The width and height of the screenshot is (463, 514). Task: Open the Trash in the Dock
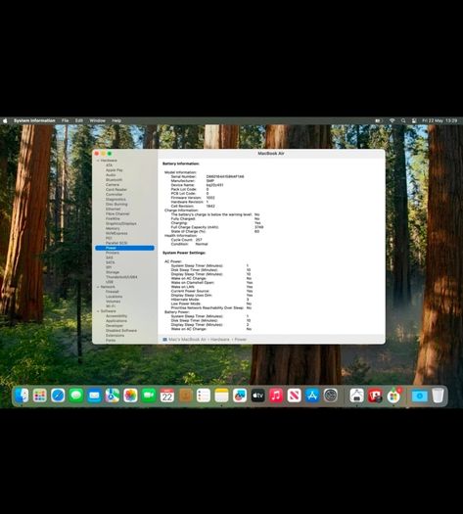[x=438, y=396]
